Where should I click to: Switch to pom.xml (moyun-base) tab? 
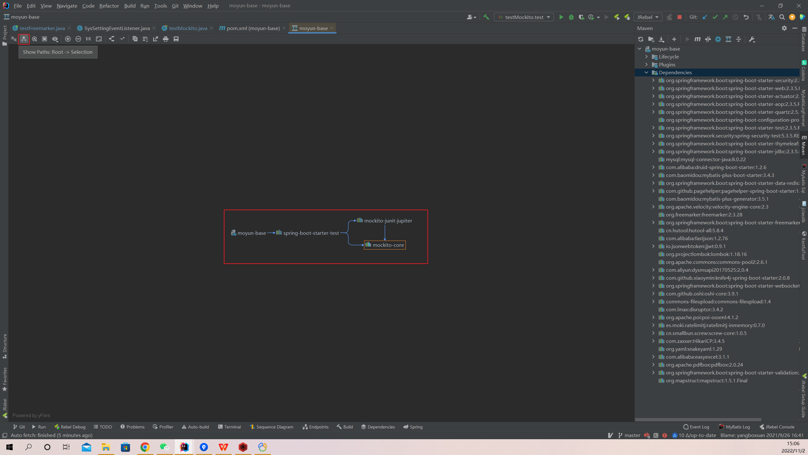252,28
